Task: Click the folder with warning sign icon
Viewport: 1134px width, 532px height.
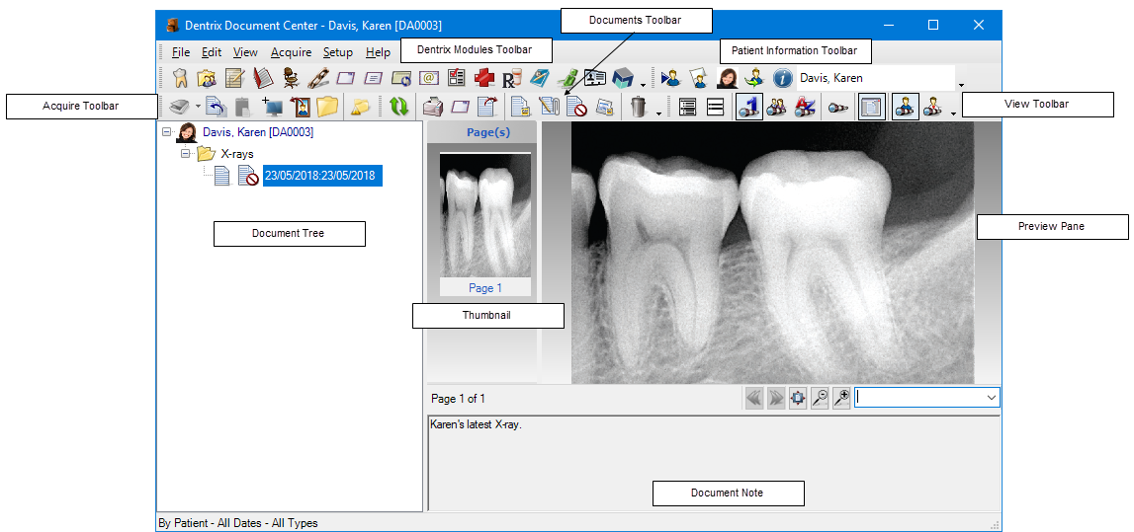Action: 360,108
